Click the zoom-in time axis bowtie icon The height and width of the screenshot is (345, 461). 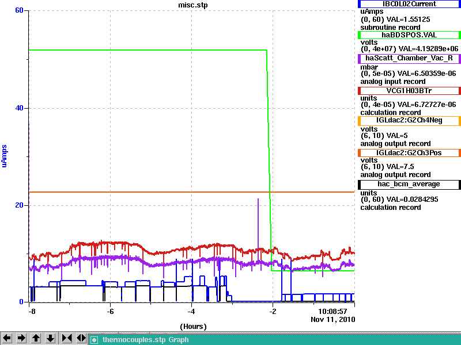67,338
